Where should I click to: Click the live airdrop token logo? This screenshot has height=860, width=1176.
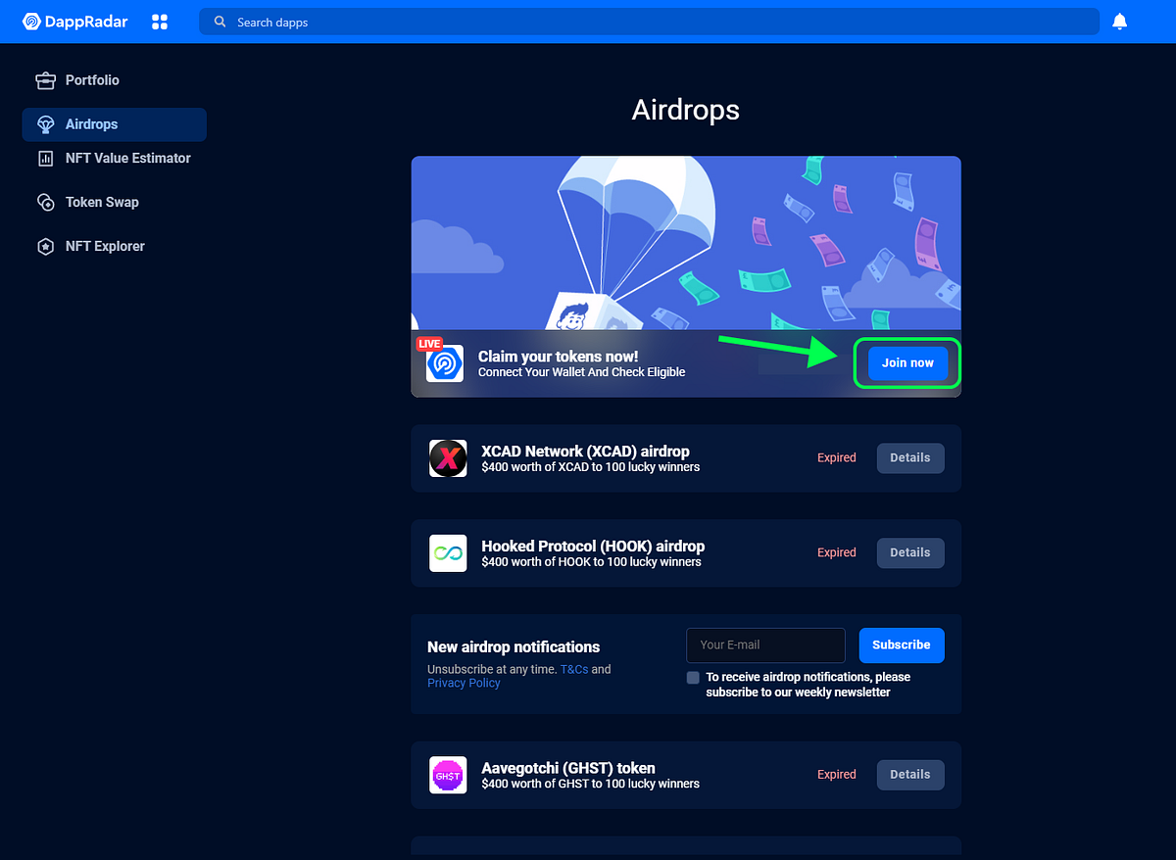[x=445, y=363]
